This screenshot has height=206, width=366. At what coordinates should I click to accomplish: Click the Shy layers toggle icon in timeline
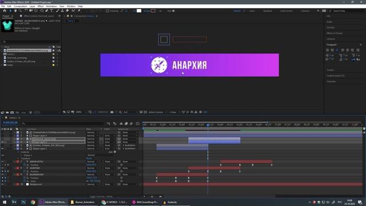click(x=121, y=124)
